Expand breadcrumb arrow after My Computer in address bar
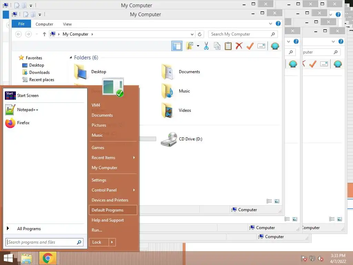 (x=92, y=34)
